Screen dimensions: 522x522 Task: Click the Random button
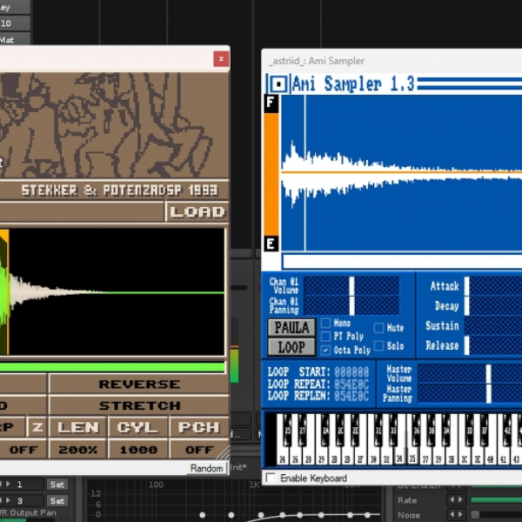pos(206,468)
